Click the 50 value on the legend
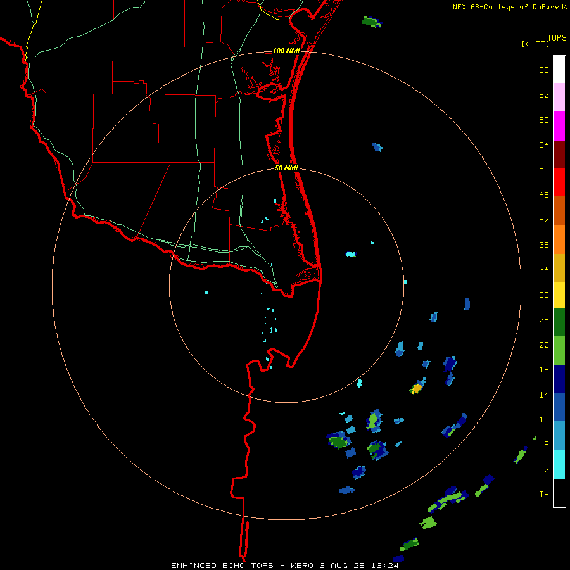This screenshot has width=570, height=570. pyautogui.click(x=544, y=169)
